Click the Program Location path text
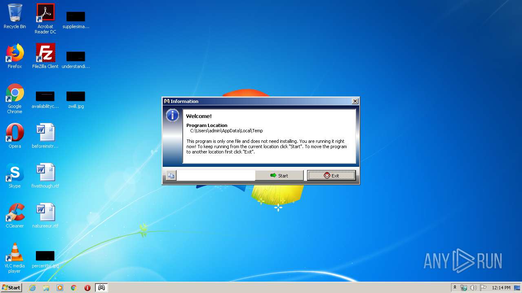Image resolution: width=522 pixels, height=293 pixels. [x=226, y=131]
